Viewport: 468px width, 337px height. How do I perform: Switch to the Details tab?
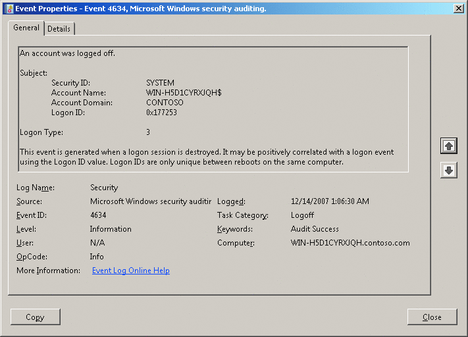(59, 29)
